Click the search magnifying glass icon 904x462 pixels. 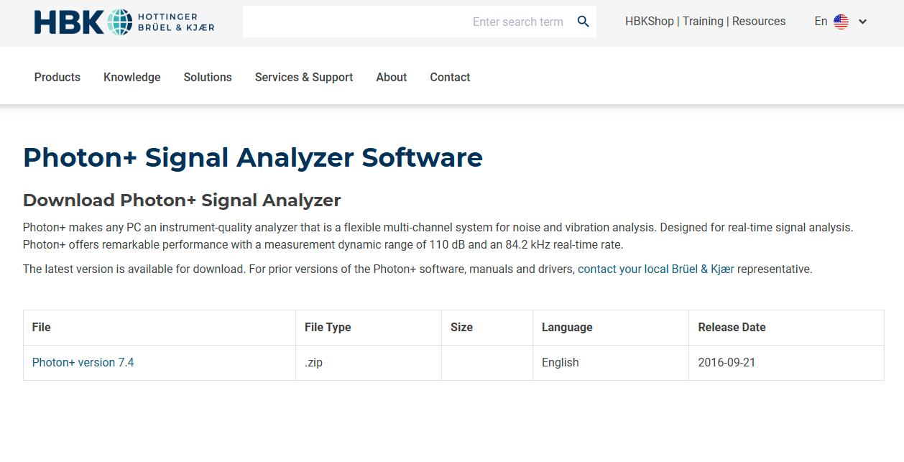[x=583, y=22]
